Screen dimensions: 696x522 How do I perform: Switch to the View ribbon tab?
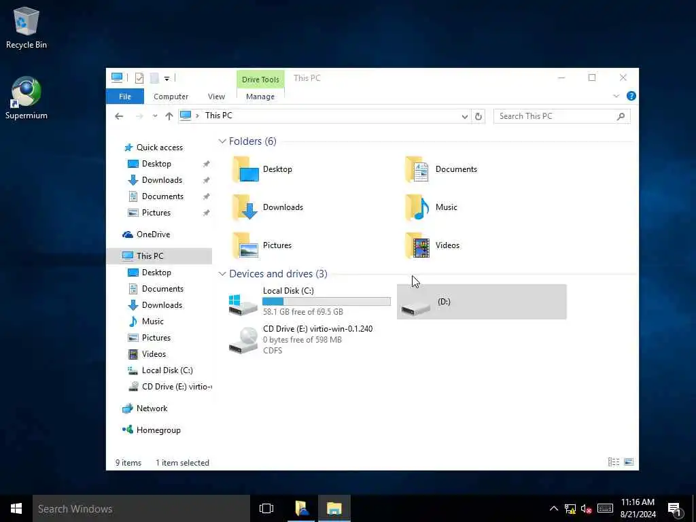[216, 97]
